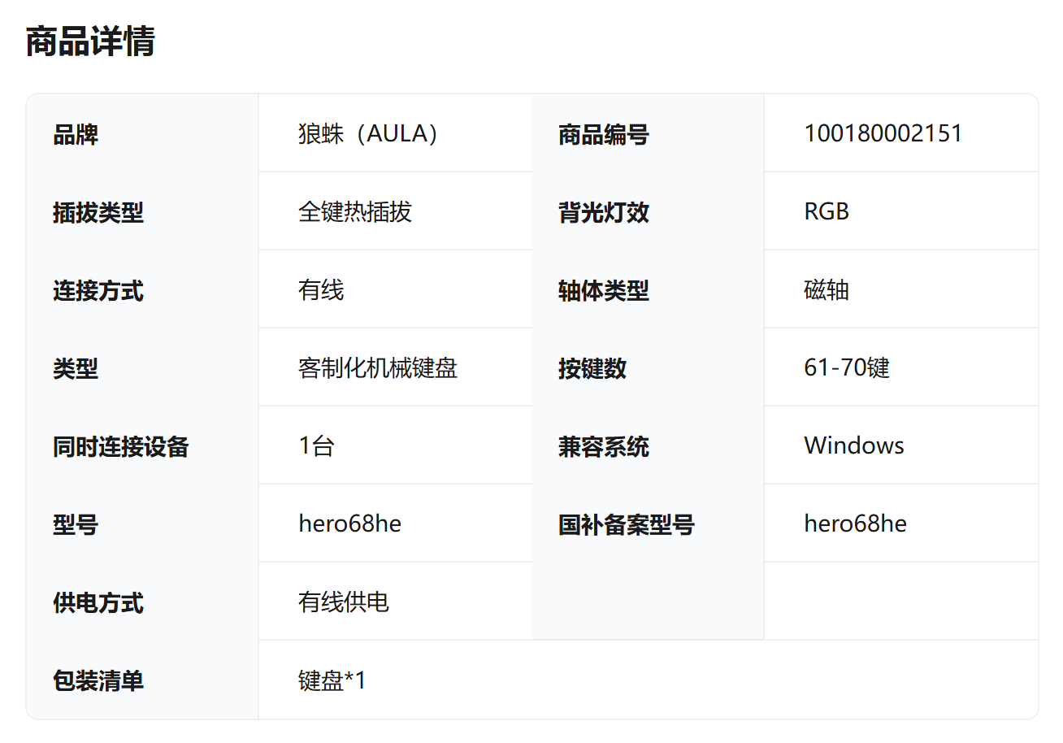The width and height of the screenshot is (1063, 743).
Task: Click the product number 100180002151
Action: point(883,133)
